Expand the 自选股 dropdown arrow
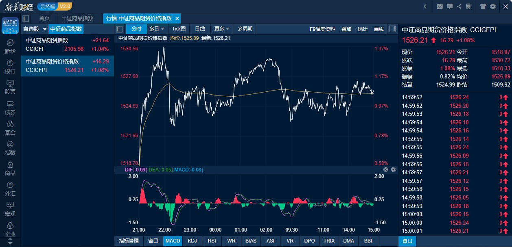This screenshot has width=512, height=247. 45,29
